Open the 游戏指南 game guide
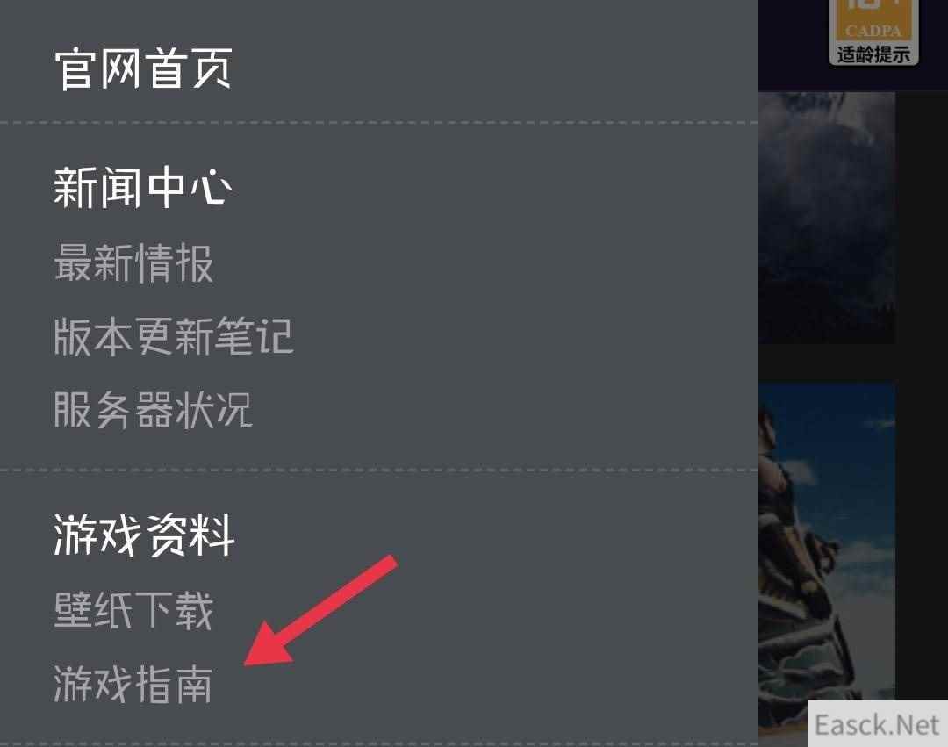Image resolution: width=948 pixels, height=747 pixels. 133,684
